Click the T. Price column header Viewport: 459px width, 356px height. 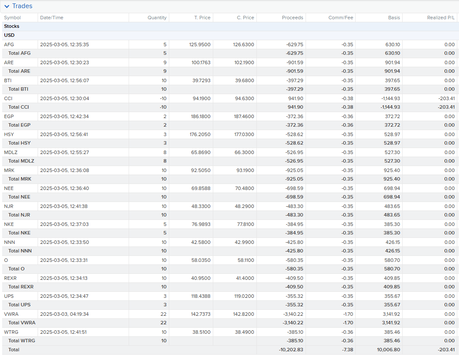(202, 18)
